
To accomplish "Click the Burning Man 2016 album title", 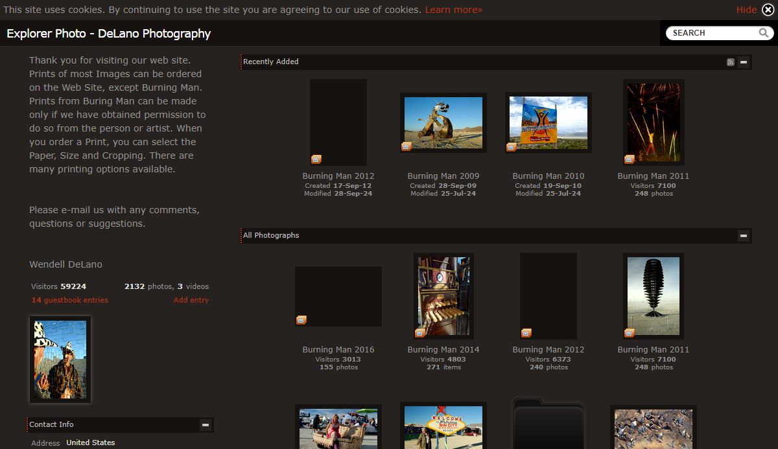I will pyautogui.click(x=338, y=349).
